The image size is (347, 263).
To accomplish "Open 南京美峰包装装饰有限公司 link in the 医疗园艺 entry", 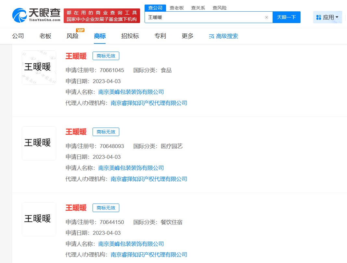I will click(131, 168).
